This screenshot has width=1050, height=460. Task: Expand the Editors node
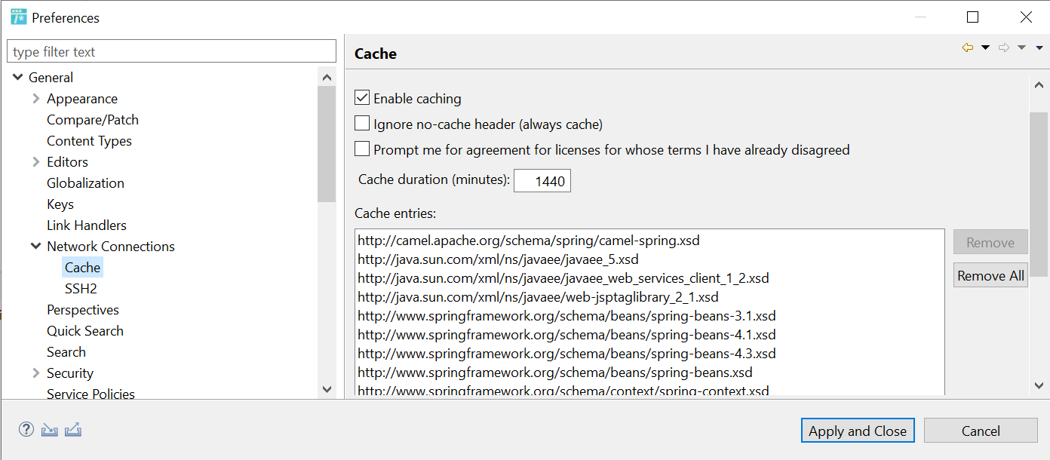click(x=36, y=162)
